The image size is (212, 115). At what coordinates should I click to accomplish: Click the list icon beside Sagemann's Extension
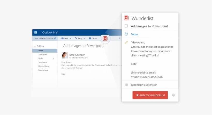[126, 85]
